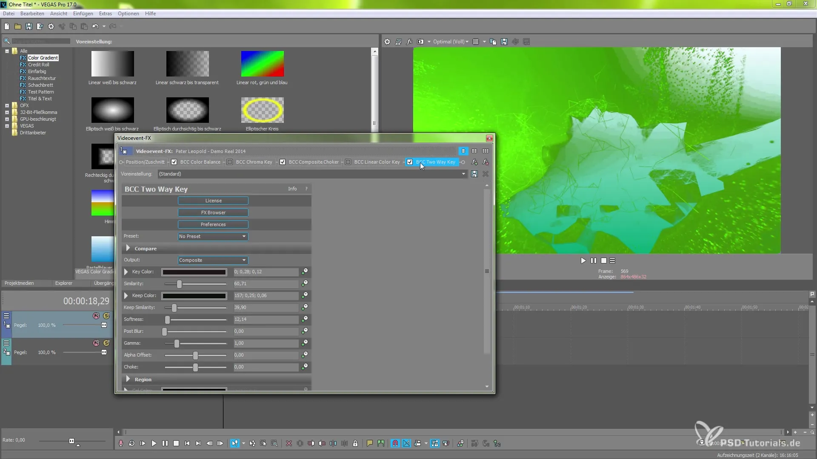Click the remove plug-in icon in FX window

tap(486, 162)
